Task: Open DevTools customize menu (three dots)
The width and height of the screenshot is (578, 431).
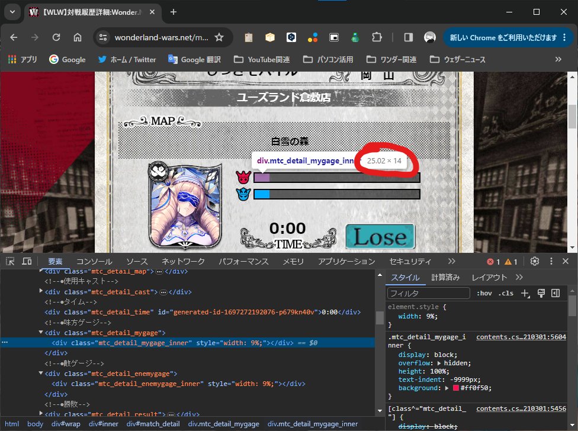Action: tap(551, 261)
